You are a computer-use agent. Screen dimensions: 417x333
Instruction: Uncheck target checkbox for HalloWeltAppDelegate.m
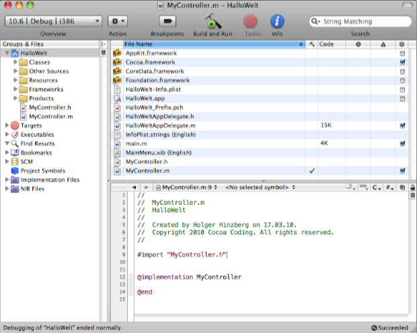click(x=402, y=125)
